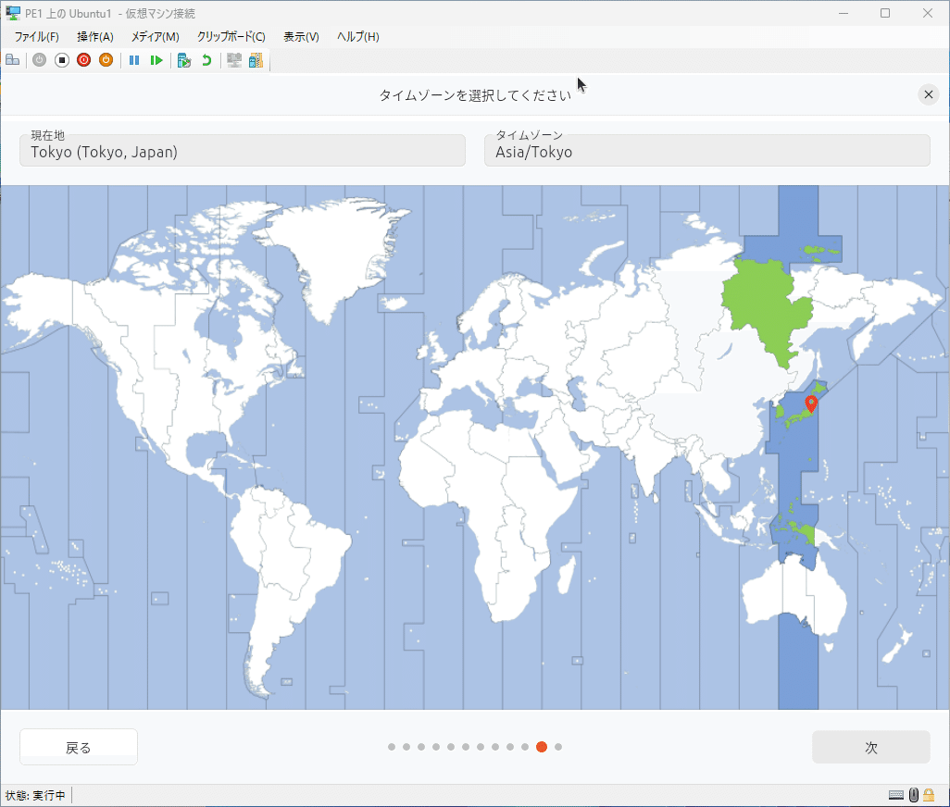Open the 操作(A) menu
950x807 pixels.
pyautogui.click(x=95, y=37)
